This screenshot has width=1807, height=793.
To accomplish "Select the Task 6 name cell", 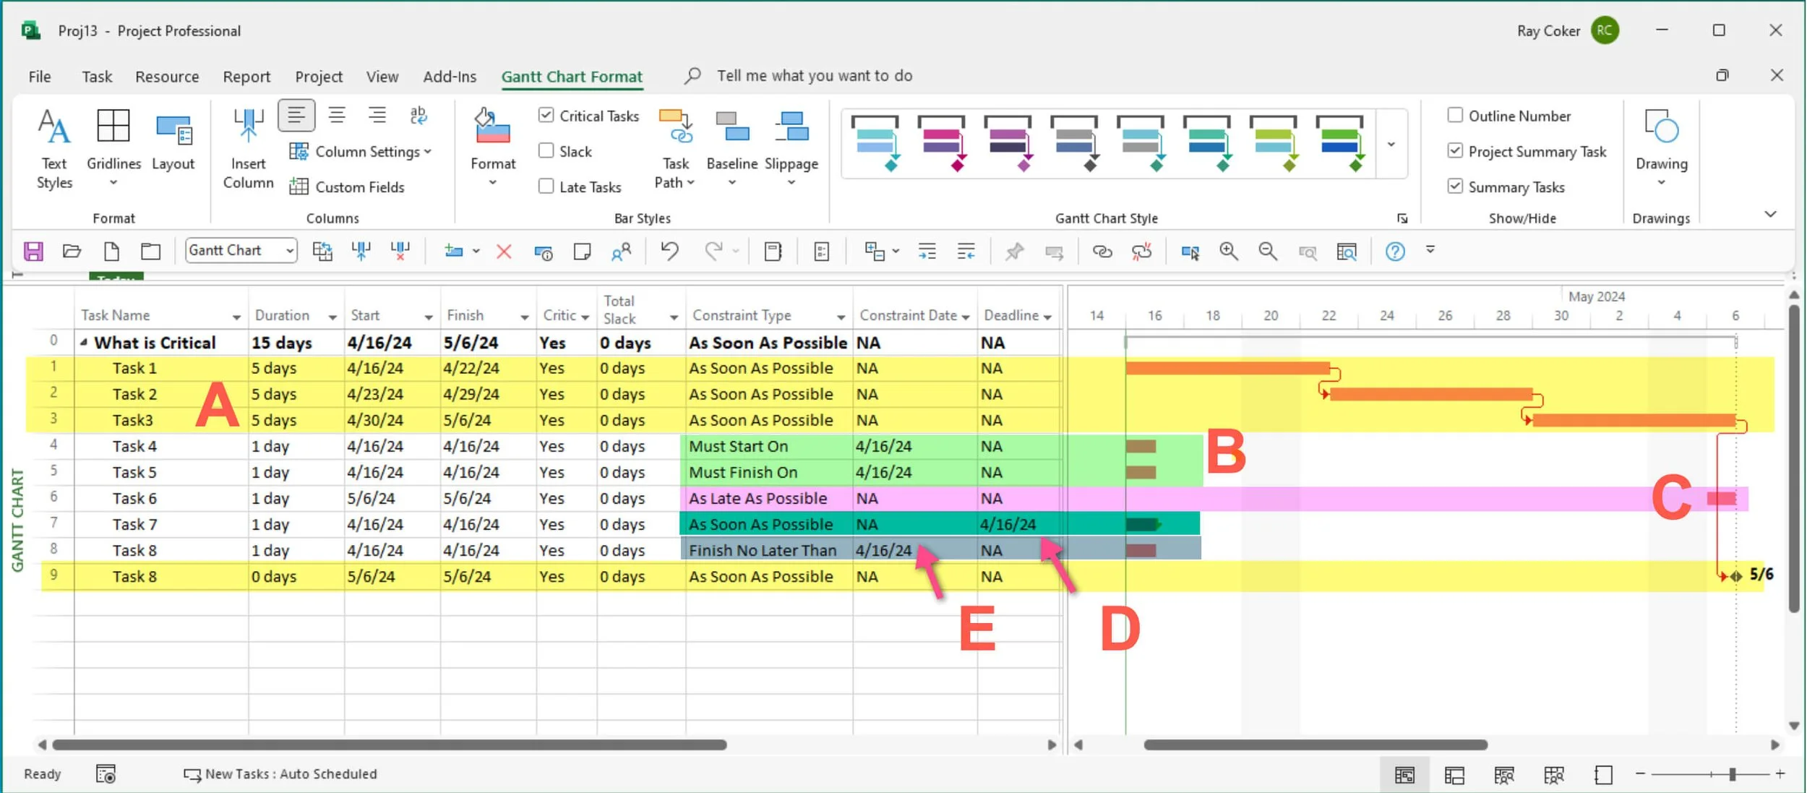I will (x=160, y=499).
